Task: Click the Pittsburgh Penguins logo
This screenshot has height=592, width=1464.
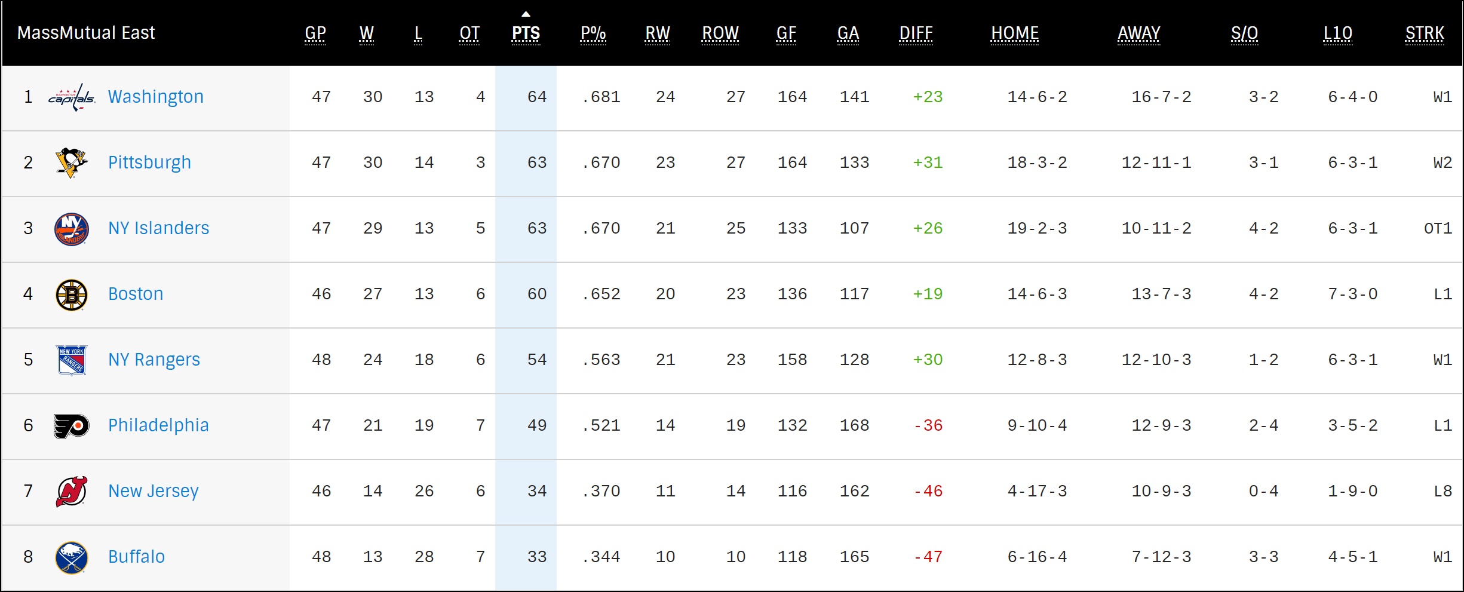Action: [x=72, y=162]
